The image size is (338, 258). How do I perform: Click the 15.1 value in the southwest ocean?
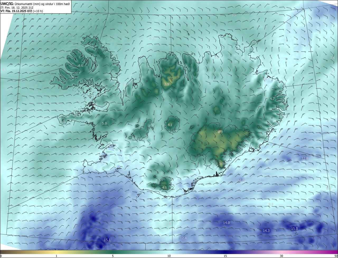107,240
